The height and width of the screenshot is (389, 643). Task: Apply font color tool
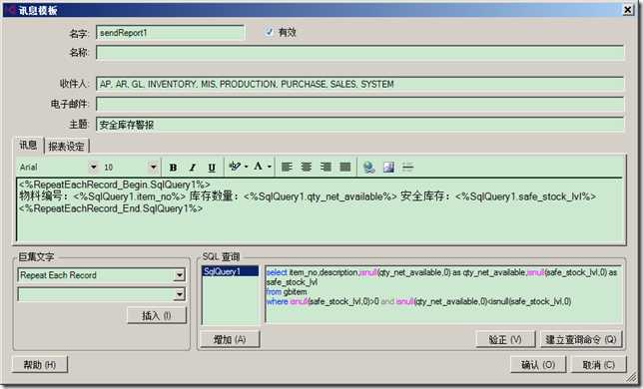[x=258, y=167]
